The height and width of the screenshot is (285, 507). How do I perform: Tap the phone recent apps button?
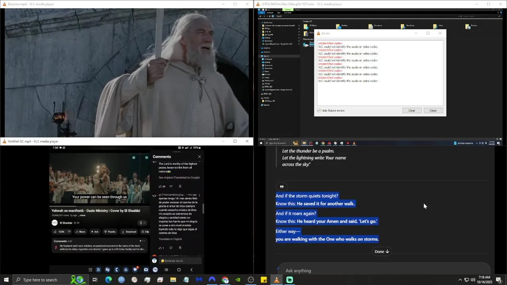pyautogui.click(x=166, y=270)
